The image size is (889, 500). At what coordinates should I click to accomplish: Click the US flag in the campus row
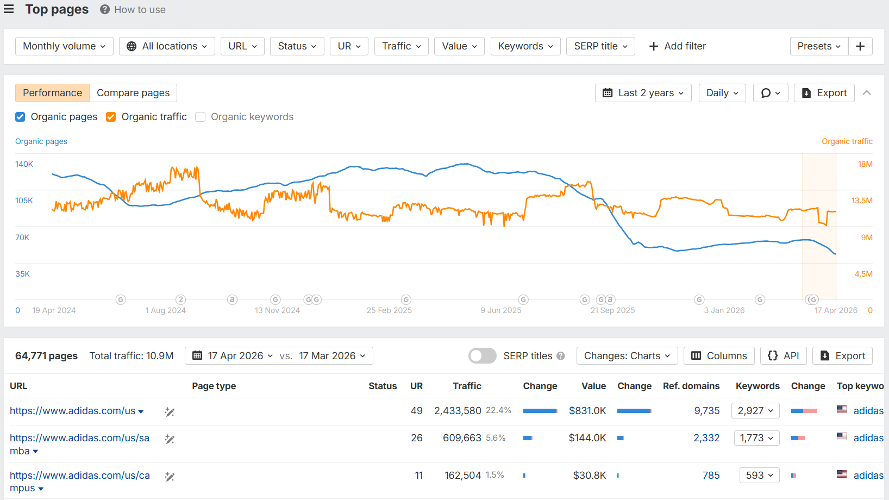tap(842, 474)
